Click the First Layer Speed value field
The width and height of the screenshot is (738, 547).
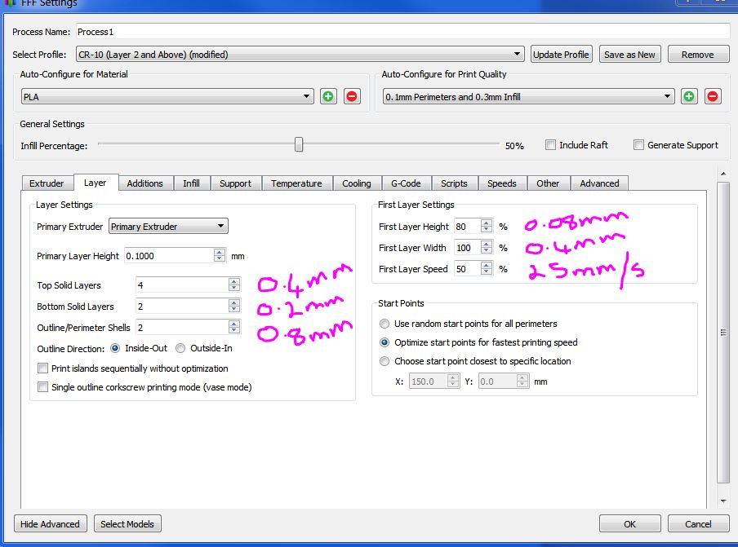point(467,269)
